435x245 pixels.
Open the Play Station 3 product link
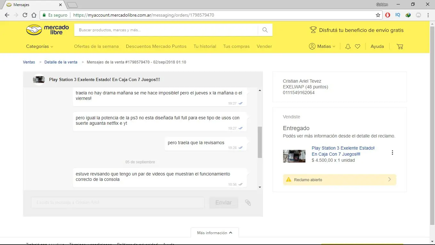tap(343, 151)
